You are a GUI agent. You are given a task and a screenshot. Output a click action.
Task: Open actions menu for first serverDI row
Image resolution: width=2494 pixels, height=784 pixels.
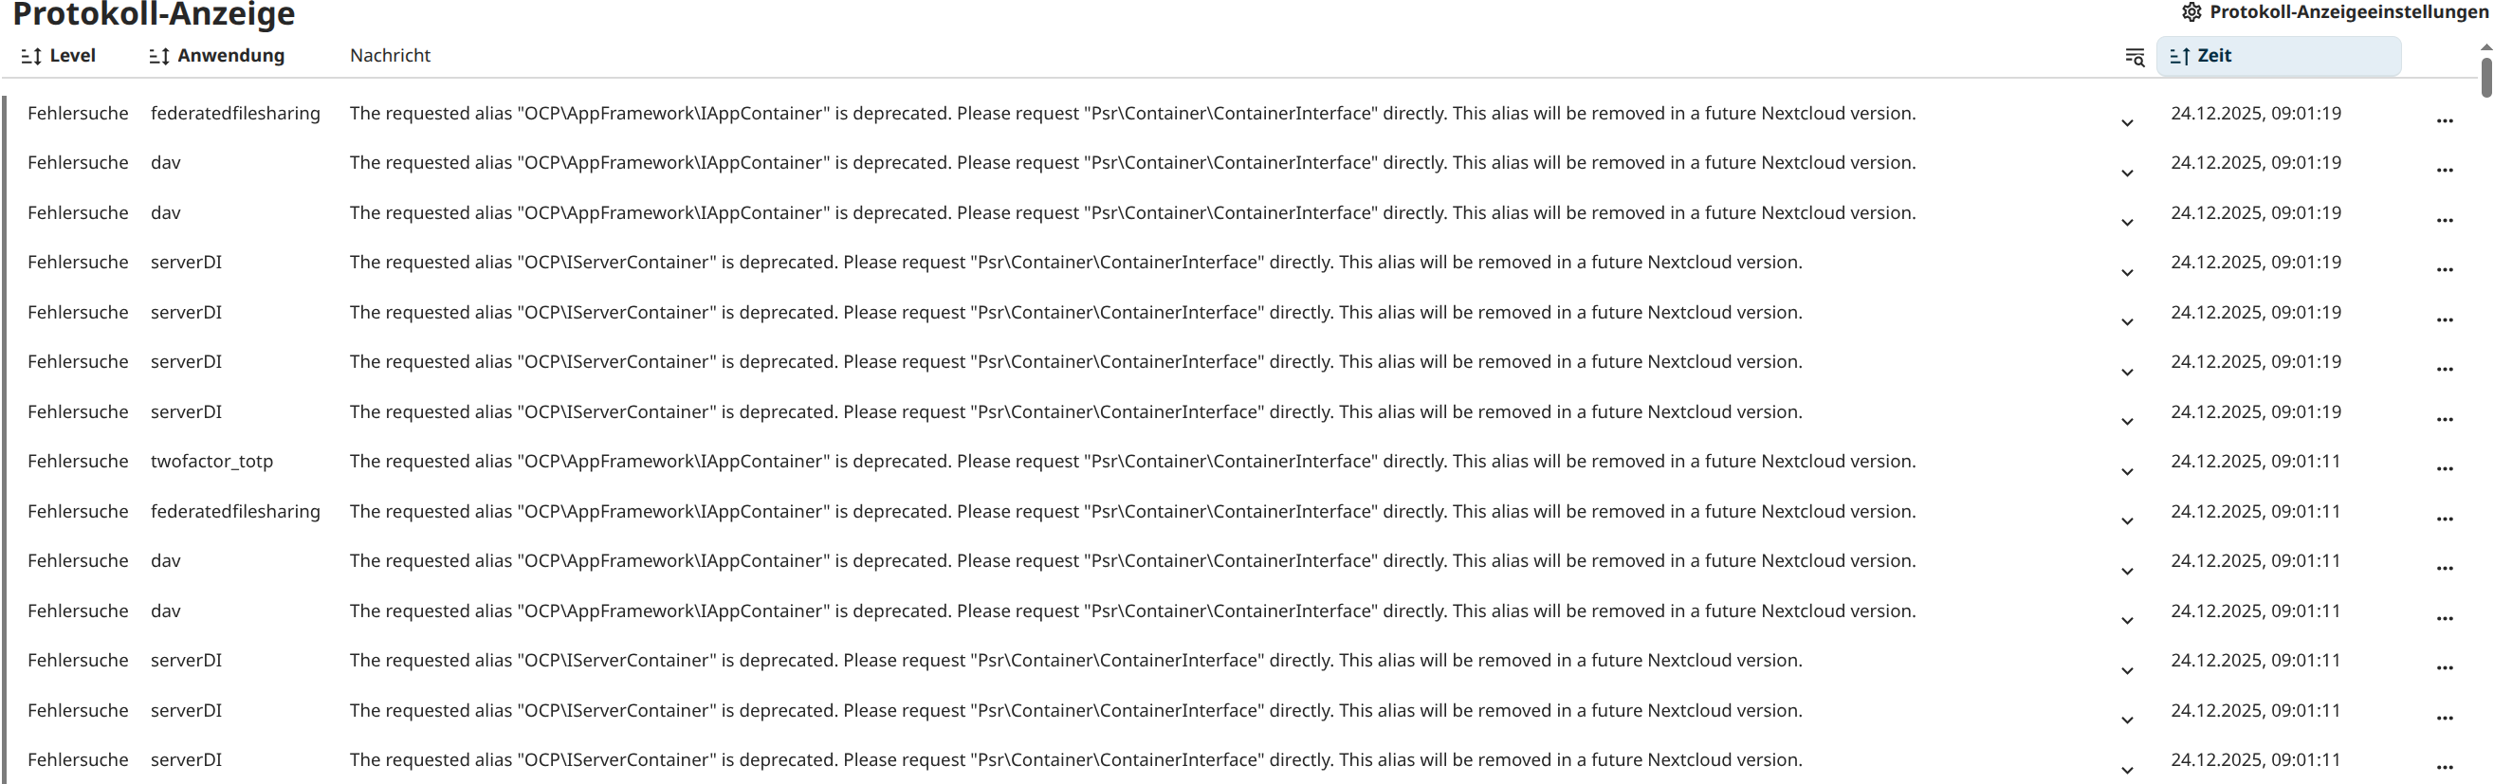coord(2445,270)
